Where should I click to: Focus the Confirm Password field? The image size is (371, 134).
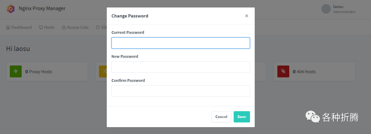click(181, 91)
